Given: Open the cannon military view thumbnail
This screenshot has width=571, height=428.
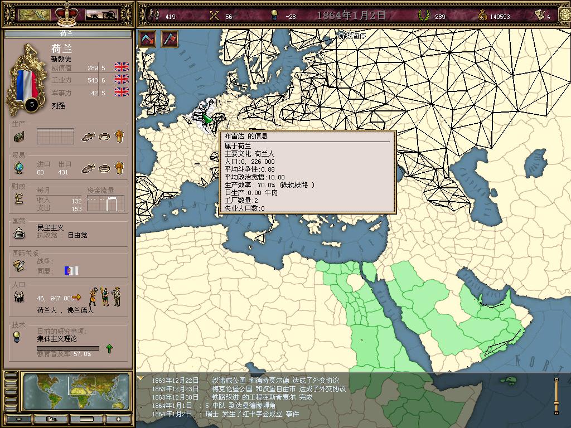Looking at the screenshot, I should [101, 15].
